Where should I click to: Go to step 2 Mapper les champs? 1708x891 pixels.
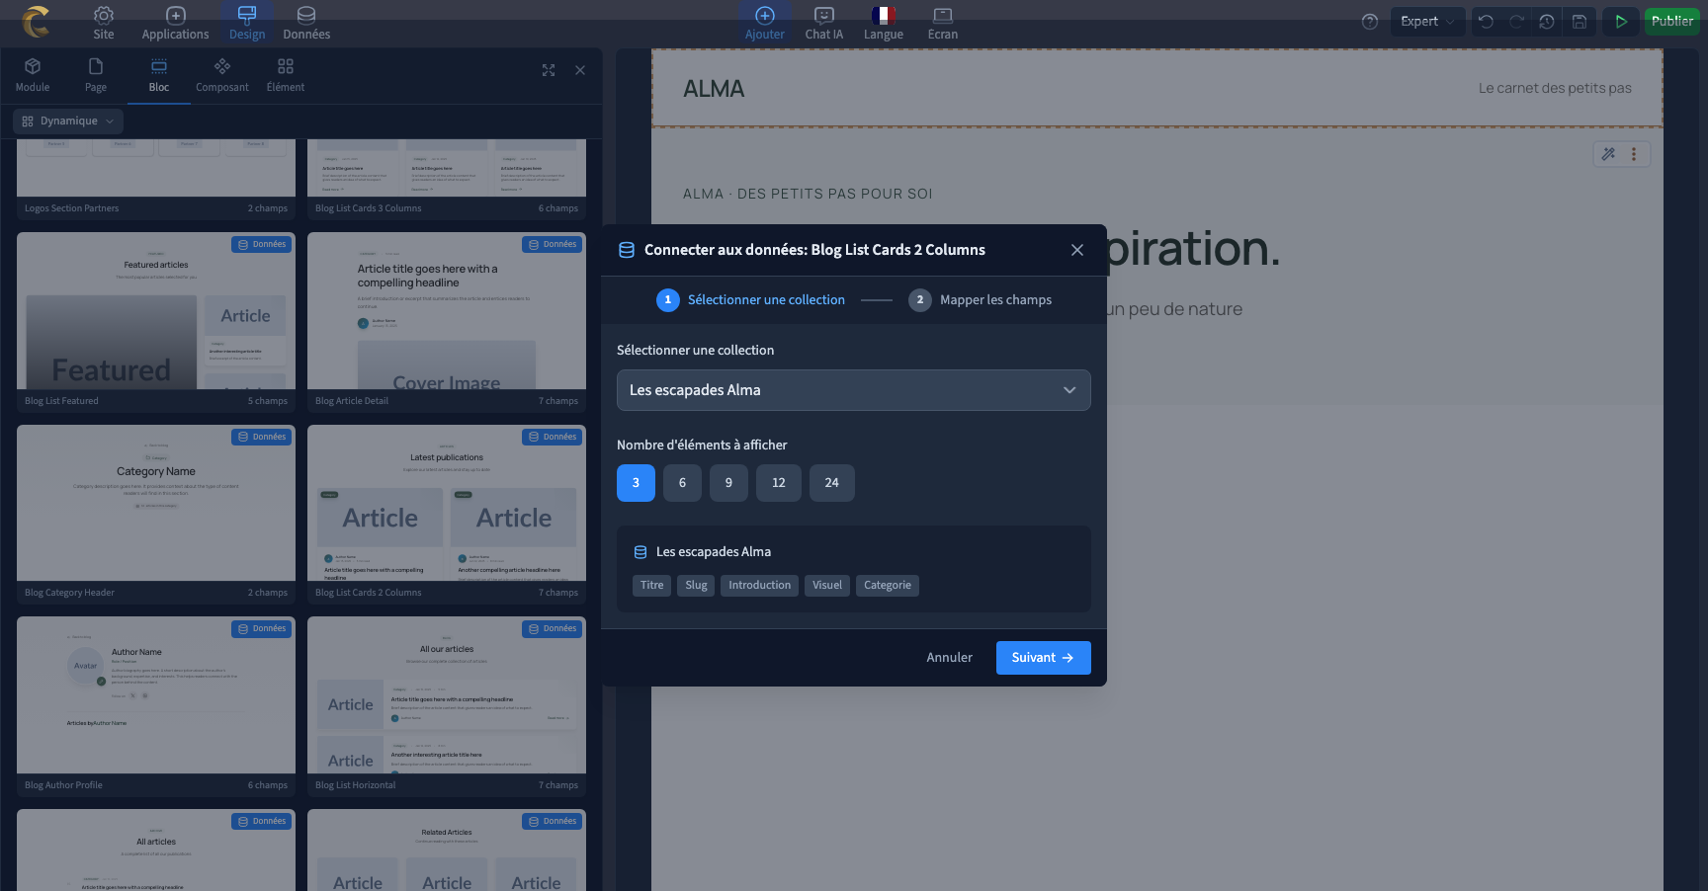(981, 300)
